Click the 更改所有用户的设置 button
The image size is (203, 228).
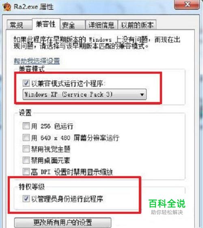(63, 222)
